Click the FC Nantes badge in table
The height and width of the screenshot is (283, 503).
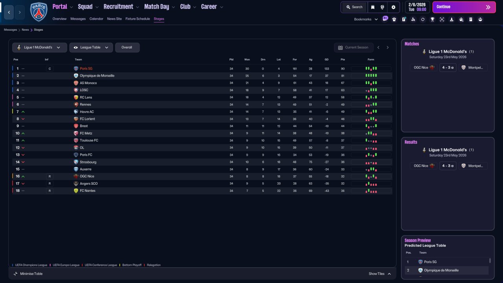[76, 191]
